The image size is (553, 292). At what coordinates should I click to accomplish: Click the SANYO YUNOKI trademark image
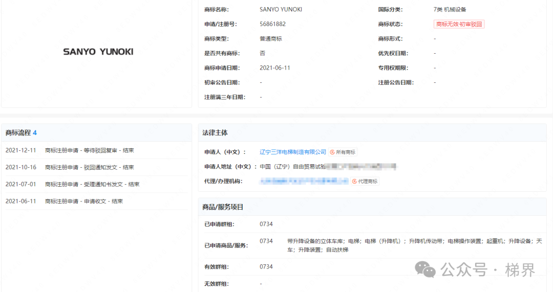point(98,52)
